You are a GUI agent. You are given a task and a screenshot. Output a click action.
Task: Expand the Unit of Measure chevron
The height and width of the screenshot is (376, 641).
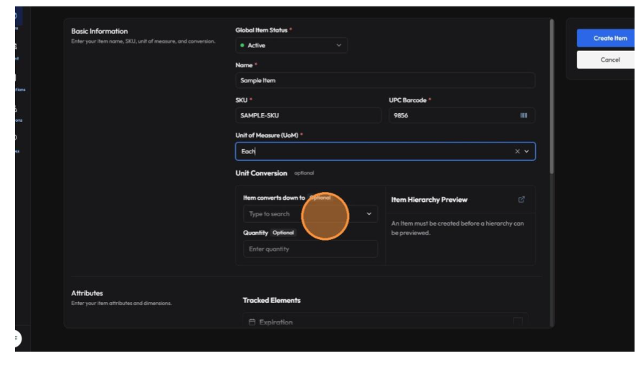tap(526, 151)
